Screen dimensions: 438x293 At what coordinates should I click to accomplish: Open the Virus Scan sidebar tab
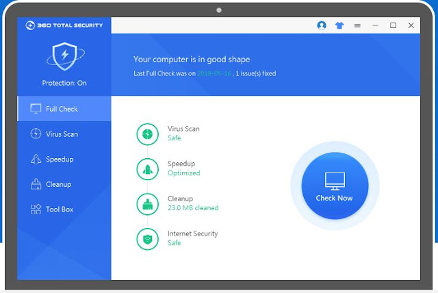[x=64, y=133]
